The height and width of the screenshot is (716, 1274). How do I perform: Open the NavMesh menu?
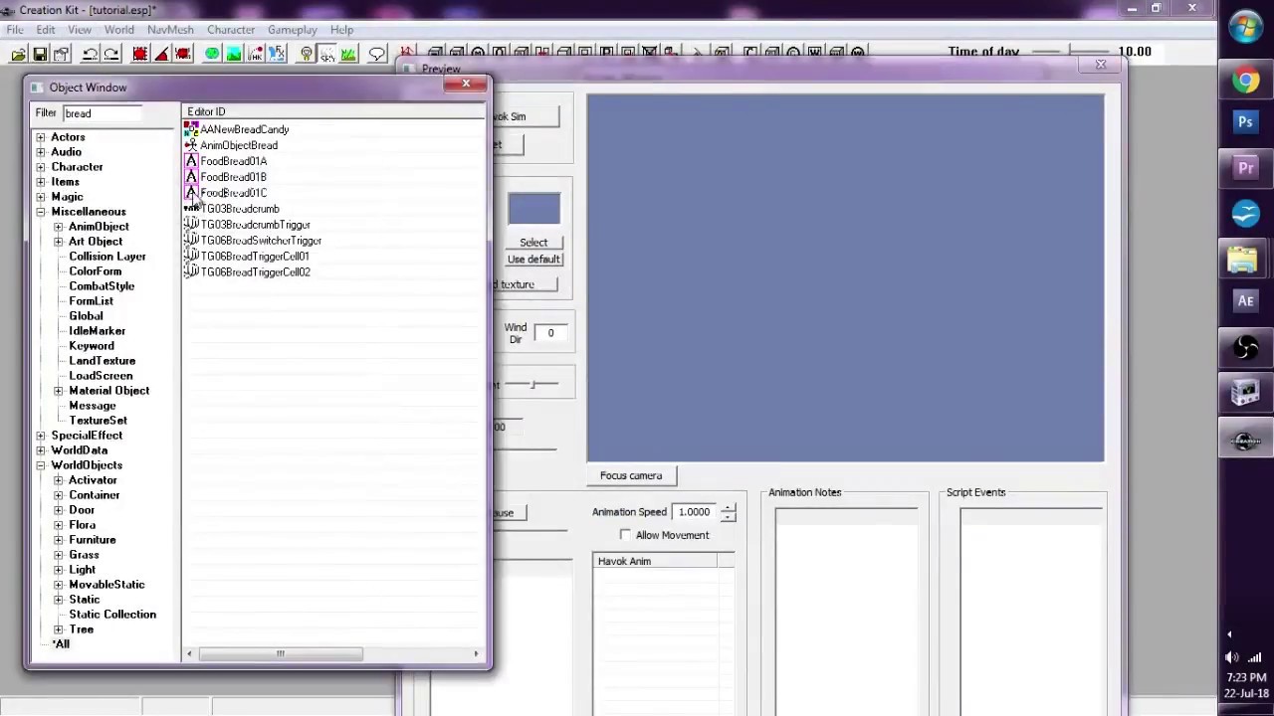tap(170, 30)
